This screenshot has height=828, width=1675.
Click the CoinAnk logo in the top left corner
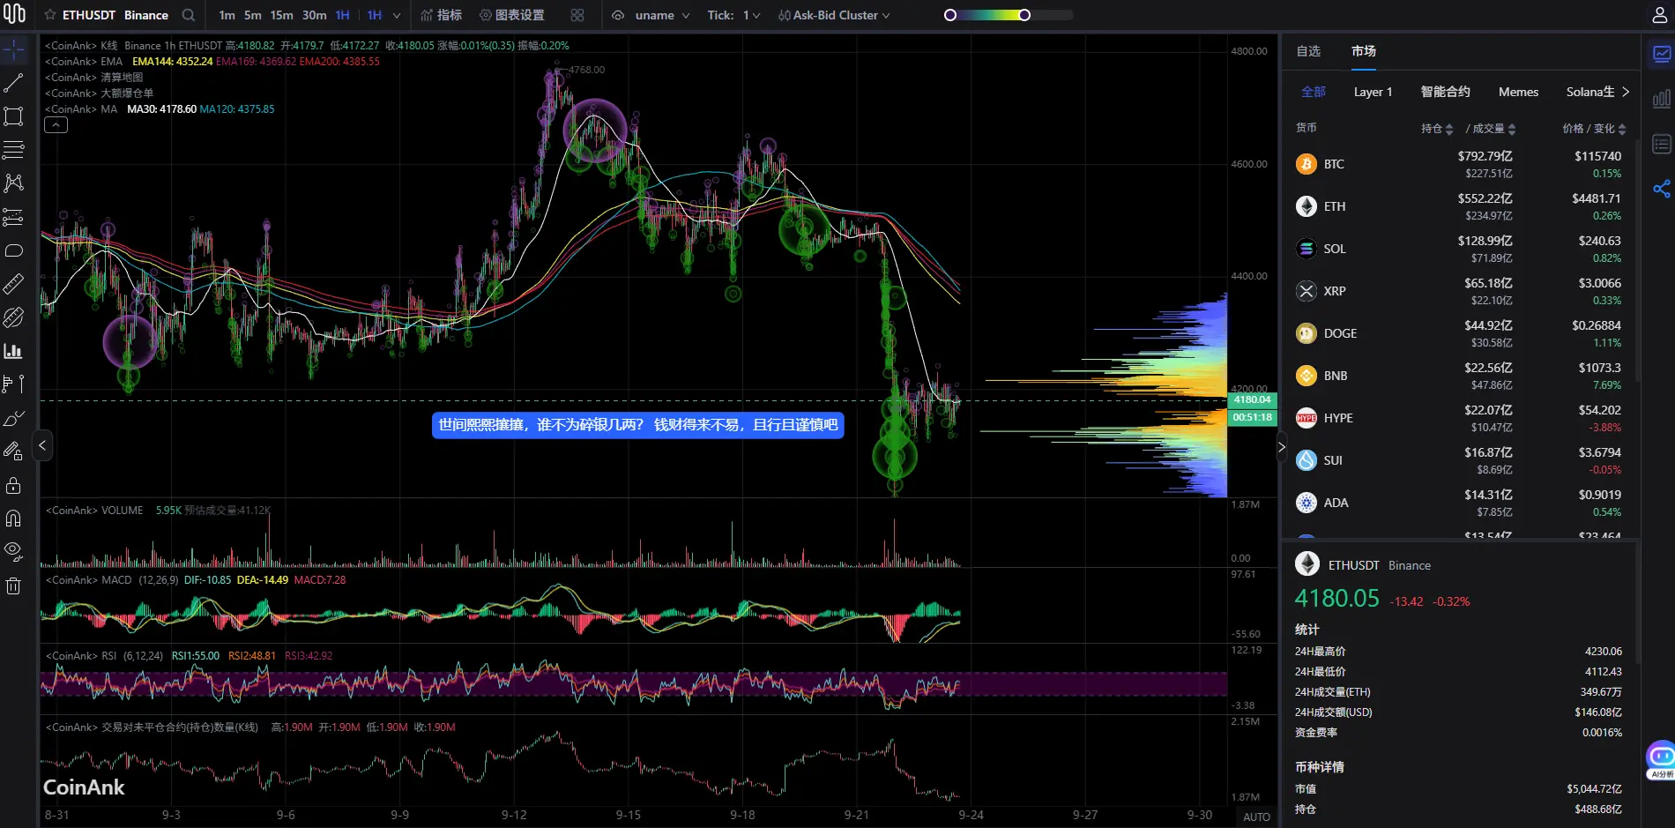tap(15, 14)
